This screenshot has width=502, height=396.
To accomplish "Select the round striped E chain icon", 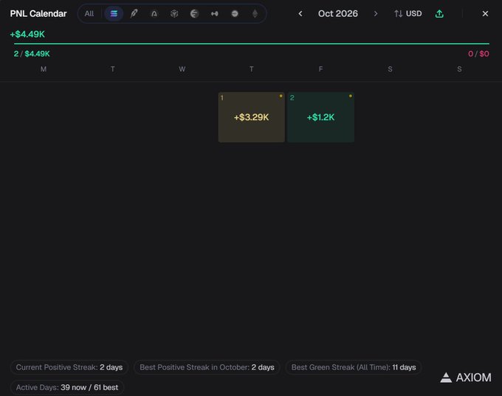I will (194, 14).
